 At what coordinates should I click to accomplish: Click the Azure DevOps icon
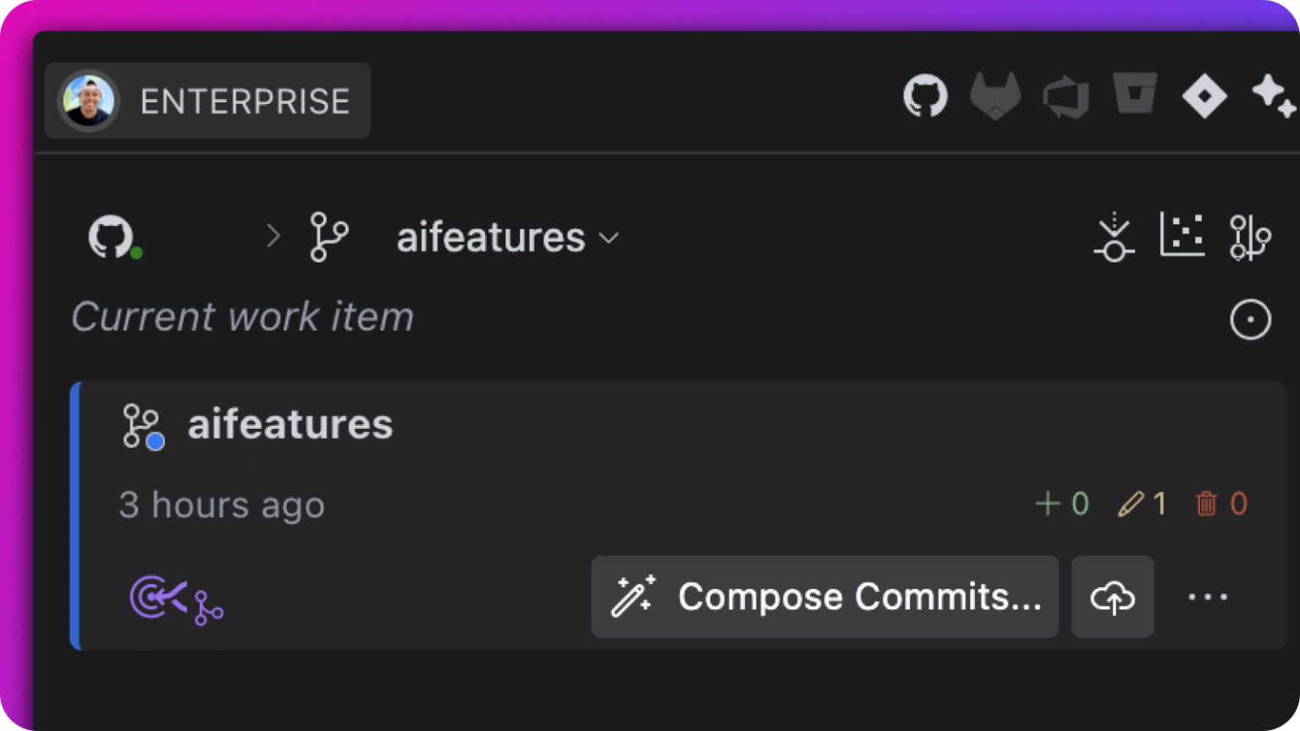coord(1066,95)
